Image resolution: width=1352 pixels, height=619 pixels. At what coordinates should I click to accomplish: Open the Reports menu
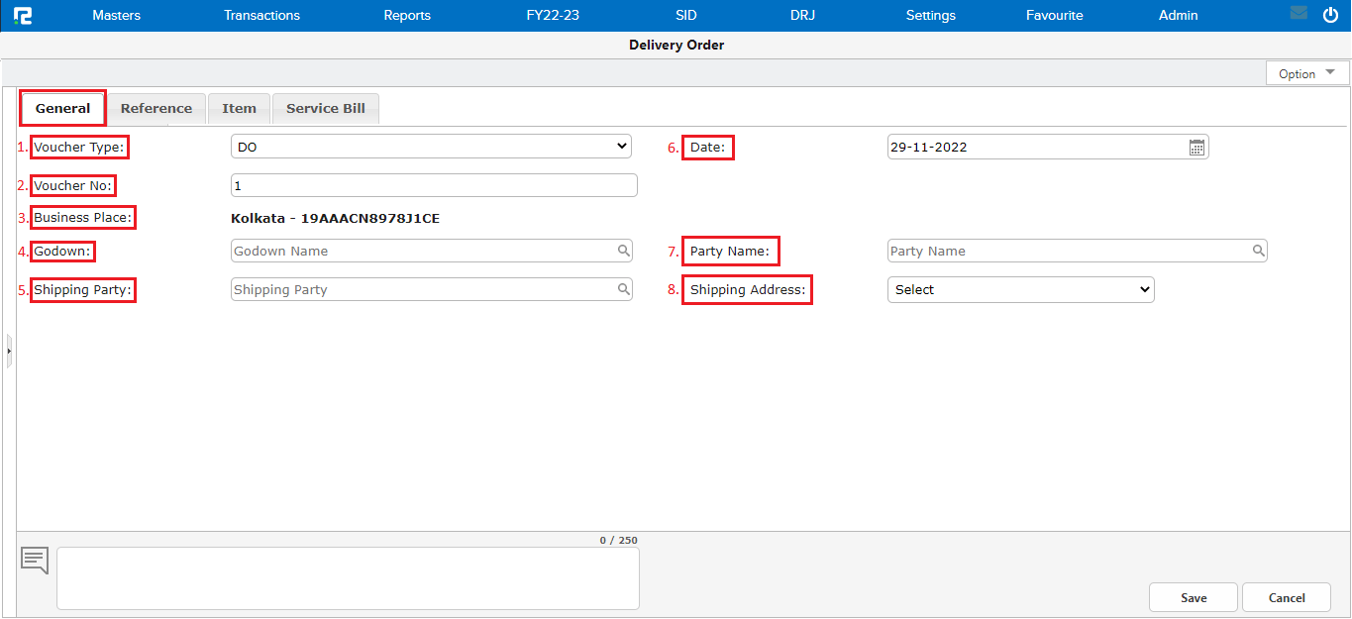pyautogui.click(x=407, y=16)
